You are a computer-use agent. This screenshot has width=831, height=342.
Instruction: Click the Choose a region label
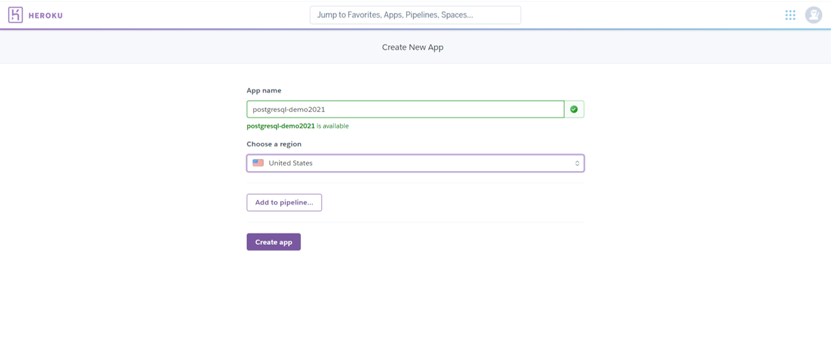[274, 144]
